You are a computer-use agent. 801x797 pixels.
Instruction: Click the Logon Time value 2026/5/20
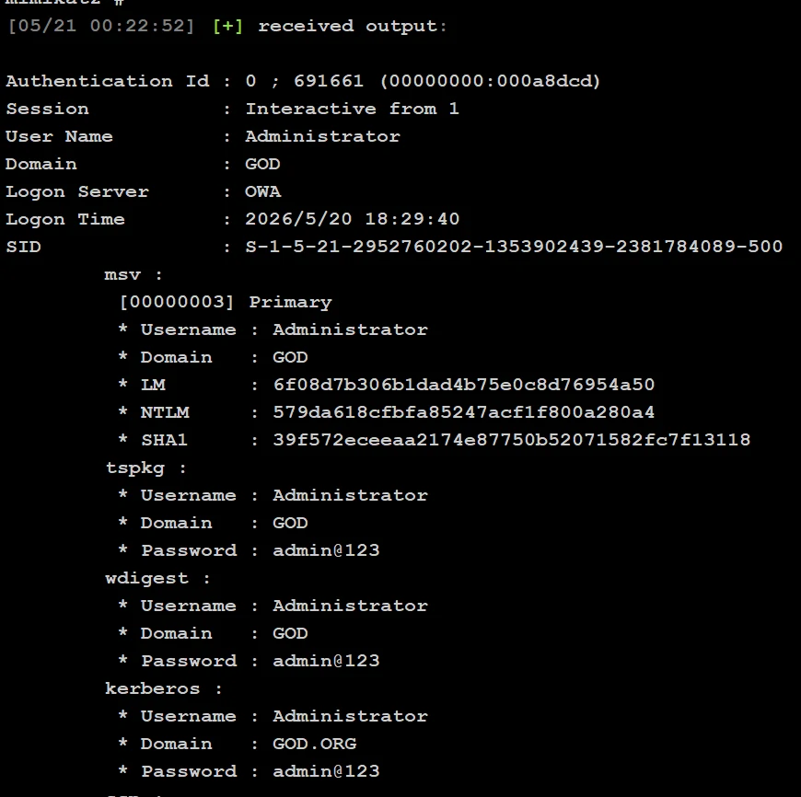[298, 219]
